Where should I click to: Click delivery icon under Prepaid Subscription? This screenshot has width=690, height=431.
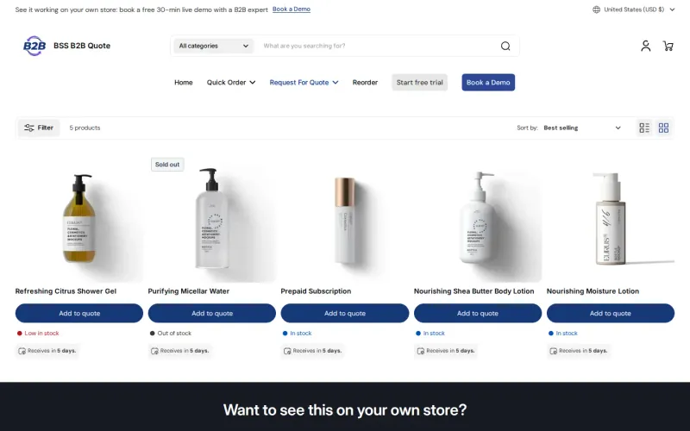point(287,351)
